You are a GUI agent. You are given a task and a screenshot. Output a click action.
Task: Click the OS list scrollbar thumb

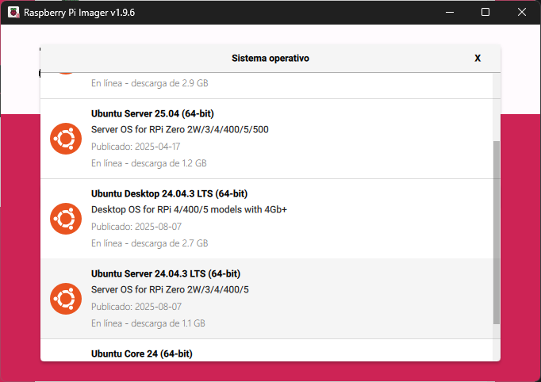pos(497,232)
